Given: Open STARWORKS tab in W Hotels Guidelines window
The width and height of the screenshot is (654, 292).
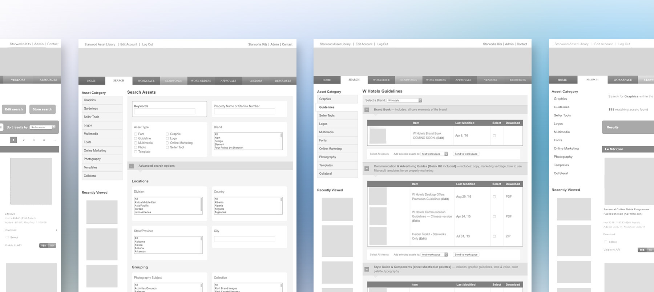Looking at the screenshot, I should (409, 80).
